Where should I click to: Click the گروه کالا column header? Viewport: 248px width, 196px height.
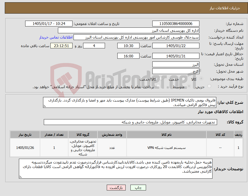[83, 135]
